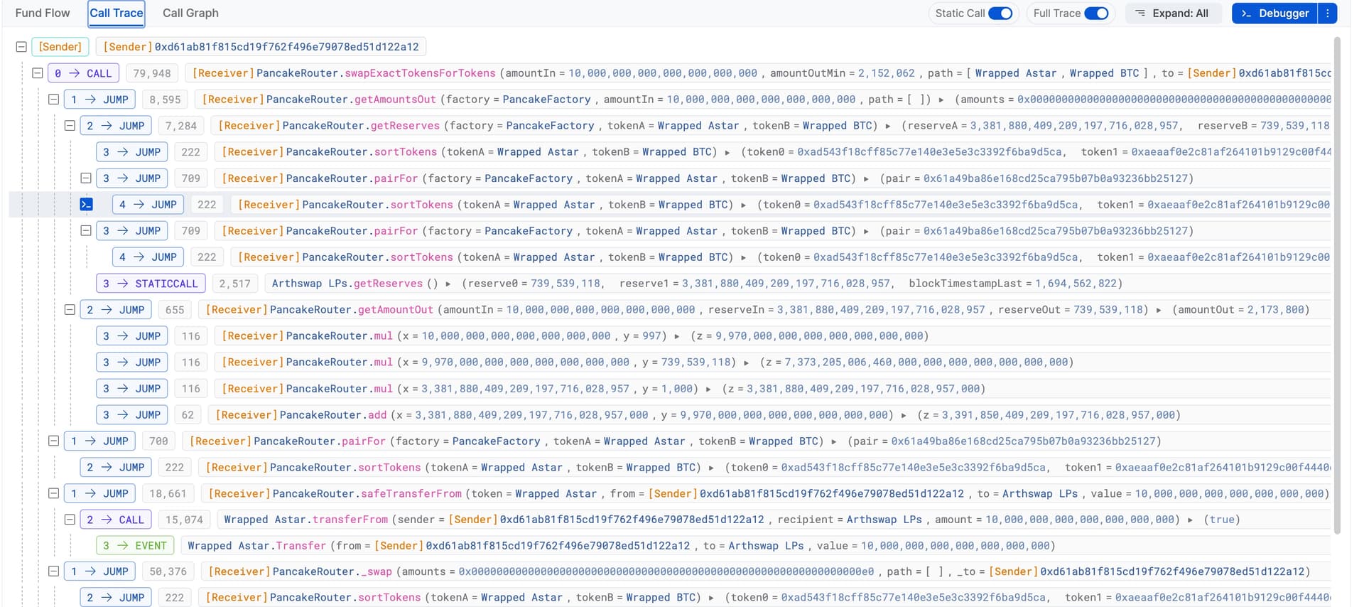Click gas value 15,074
The image size is (1364, 607).
tap(185, 520)
